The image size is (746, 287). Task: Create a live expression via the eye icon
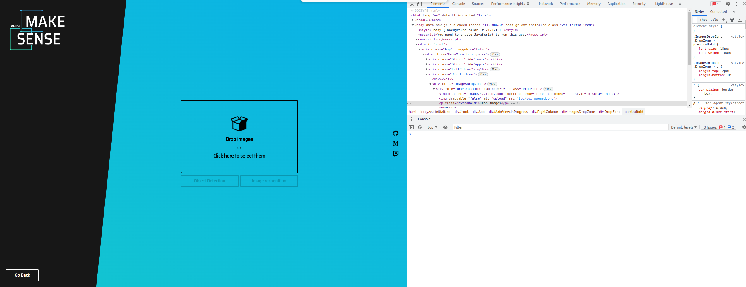click(x=445, y=127)
